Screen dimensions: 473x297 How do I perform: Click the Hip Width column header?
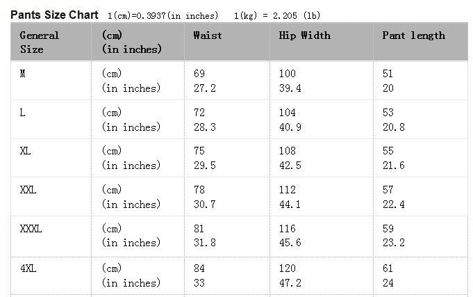(304, 35)
